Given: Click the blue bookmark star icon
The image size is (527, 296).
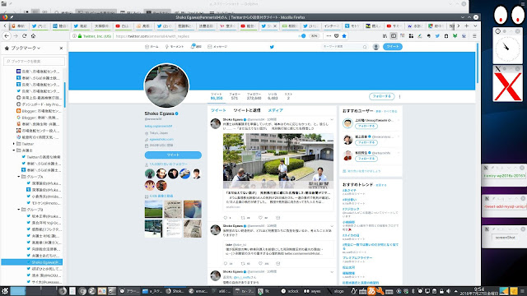Looking at the screenshot, I should (344, 36).
